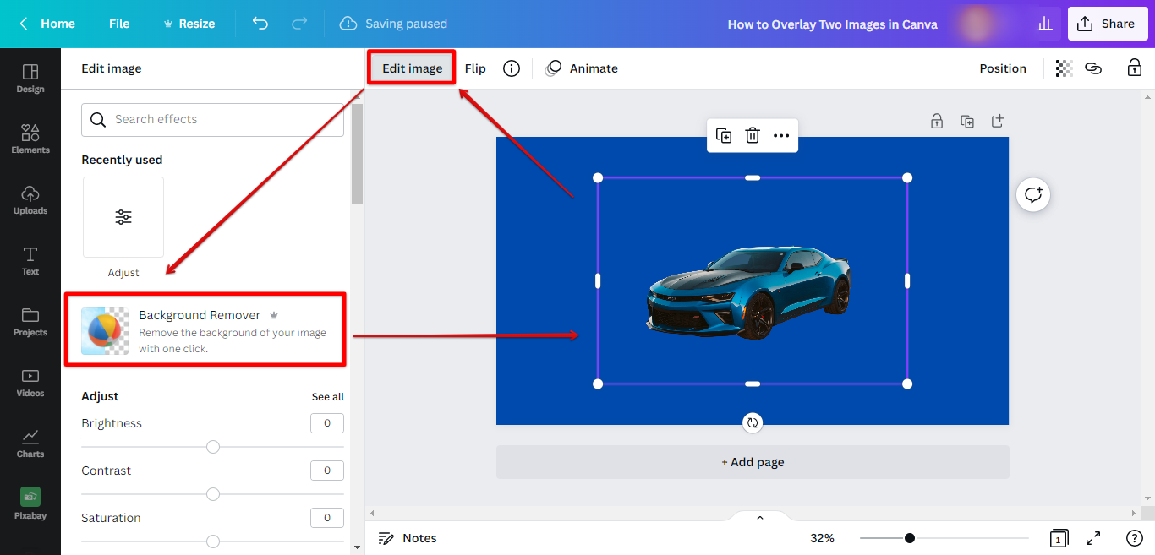Click the Brightness slider handle

(213, 447)
